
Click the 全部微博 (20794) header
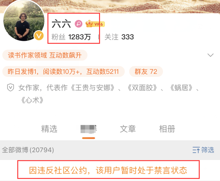(x=28, y=150)
